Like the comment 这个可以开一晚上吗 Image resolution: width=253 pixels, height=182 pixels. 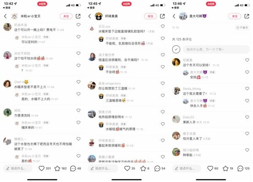point(78,25)
